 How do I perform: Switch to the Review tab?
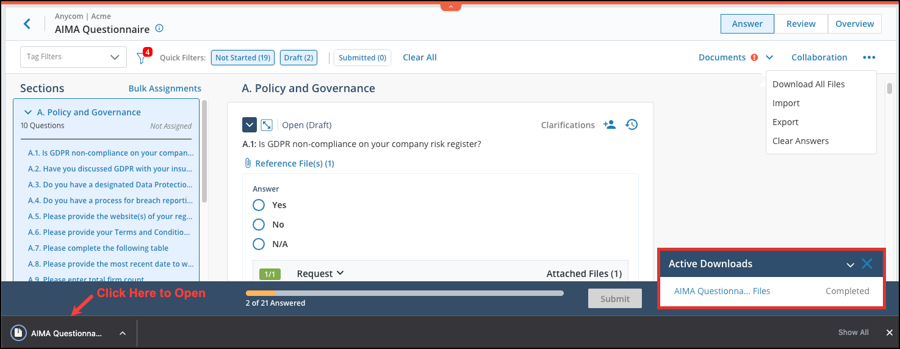tap(801, 24)
